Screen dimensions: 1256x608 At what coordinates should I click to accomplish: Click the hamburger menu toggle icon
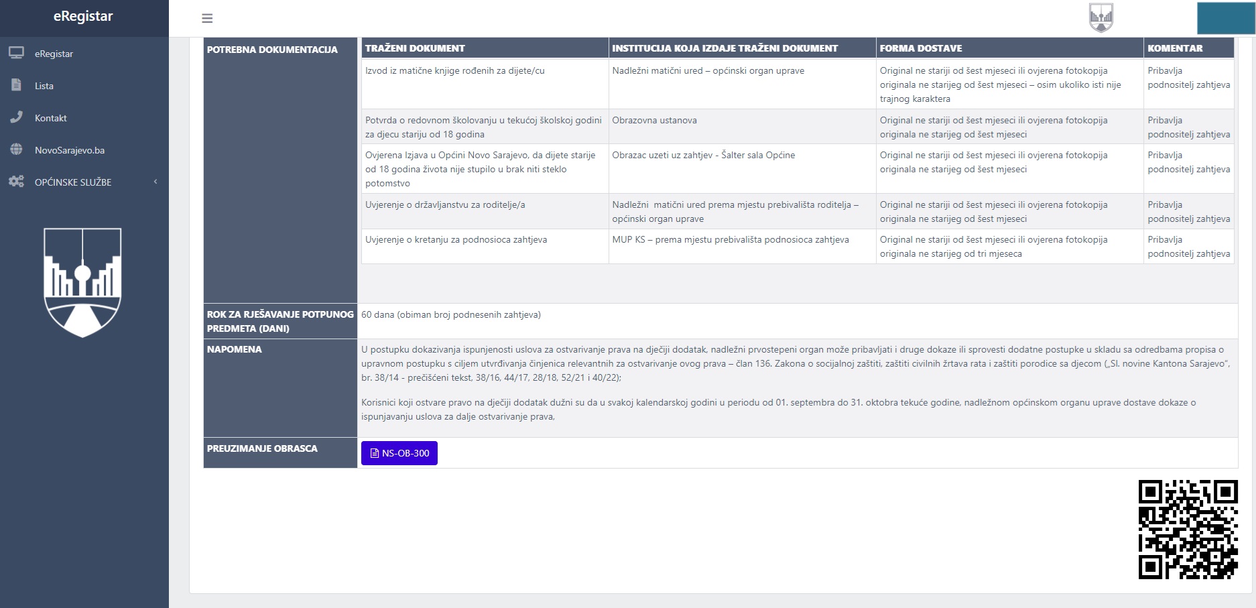[x=207, y=18]
